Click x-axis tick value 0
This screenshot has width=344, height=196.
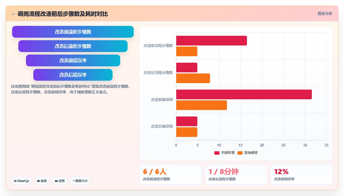coord(176,145)
